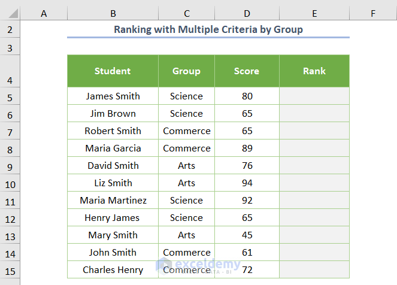Select Group cell for Robert Smith
Image resolution: width=397 pixels, height=285 pixels.
pos(186,131)
